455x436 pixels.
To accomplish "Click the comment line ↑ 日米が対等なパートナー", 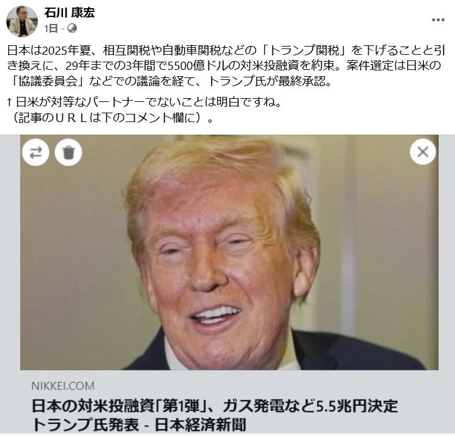I will 144,102.
